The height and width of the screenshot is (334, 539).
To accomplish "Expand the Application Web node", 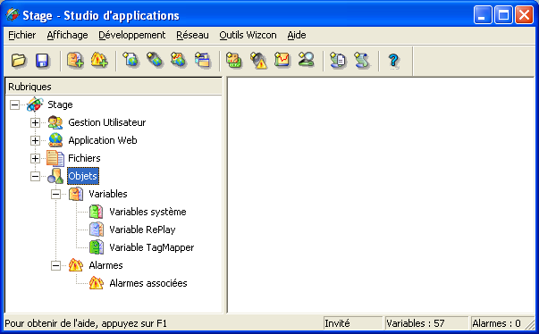I will [35, 140].
